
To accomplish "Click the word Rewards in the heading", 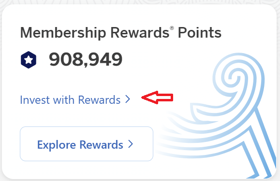I will [x=140, y=33].
